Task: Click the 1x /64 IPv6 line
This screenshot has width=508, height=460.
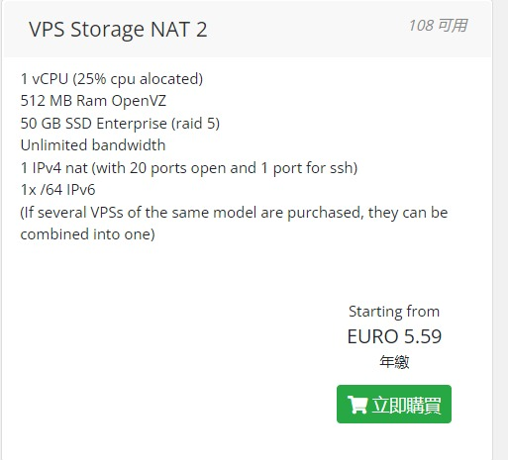Action: click(57, 190)
